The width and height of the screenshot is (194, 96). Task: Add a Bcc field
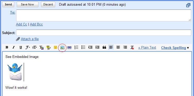coord(36,24)
